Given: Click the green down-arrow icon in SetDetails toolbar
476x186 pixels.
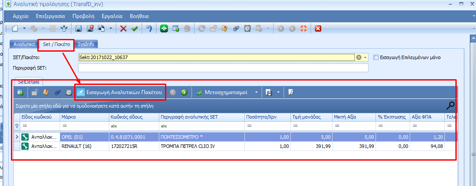Looking at the screenshot, I should pyautogui.click(x=184, y=92).
